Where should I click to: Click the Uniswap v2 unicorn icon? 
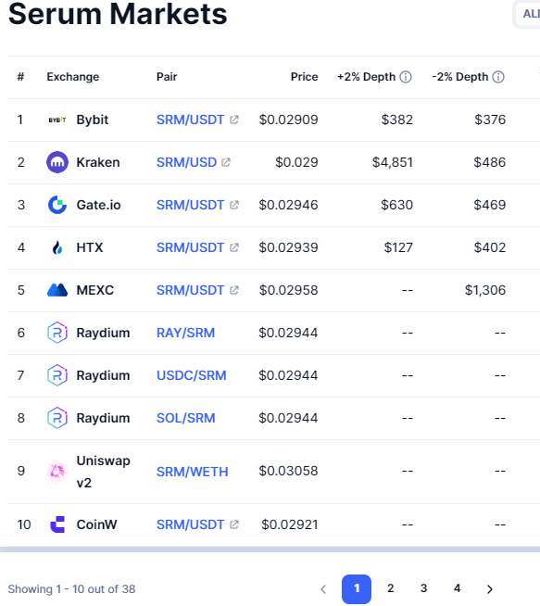[57, 471]
